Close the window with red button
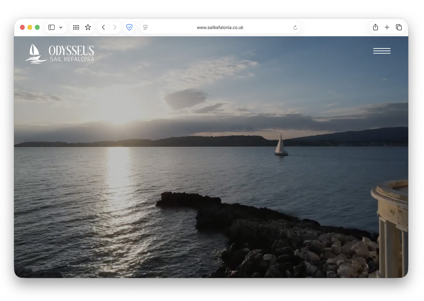This screenshot has width=424, height=301. (x=22, y=27)
